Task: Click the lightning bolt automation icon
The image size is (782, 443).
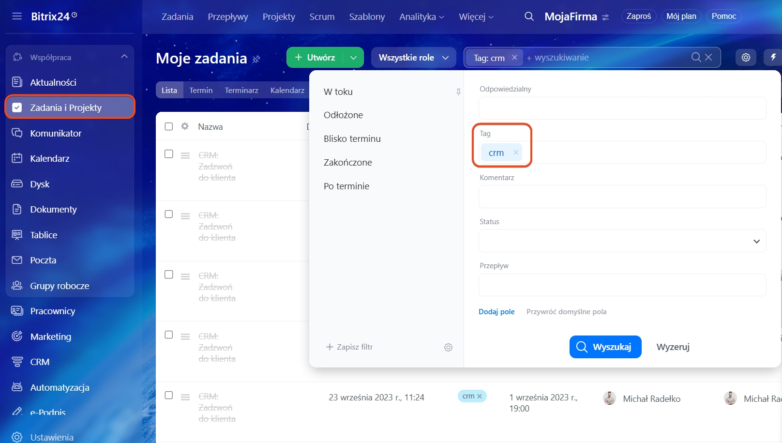Action: 773,58
